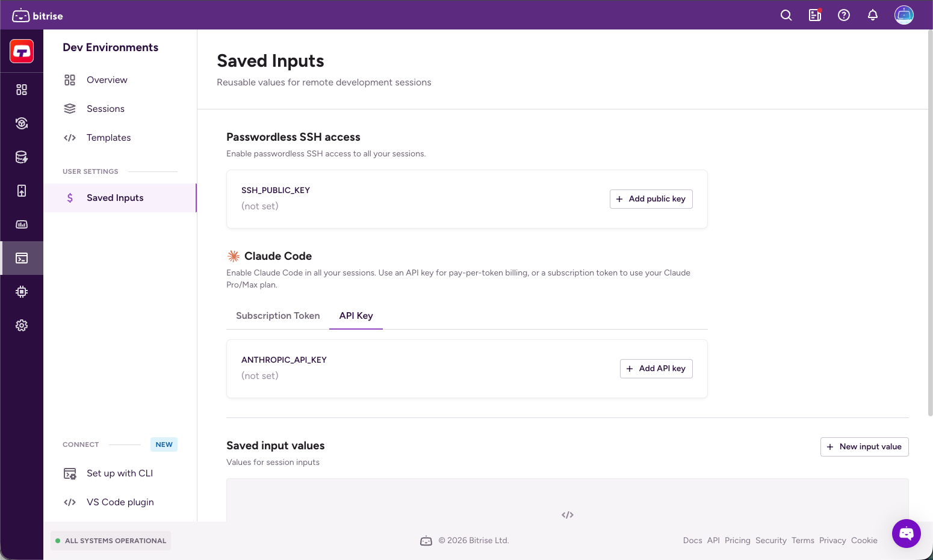Image resolution: width=933 pixels, height=560 pixels.
Task: Click the page vertical scrollbar
Action: pyautogui.click(x=930, y=223)
